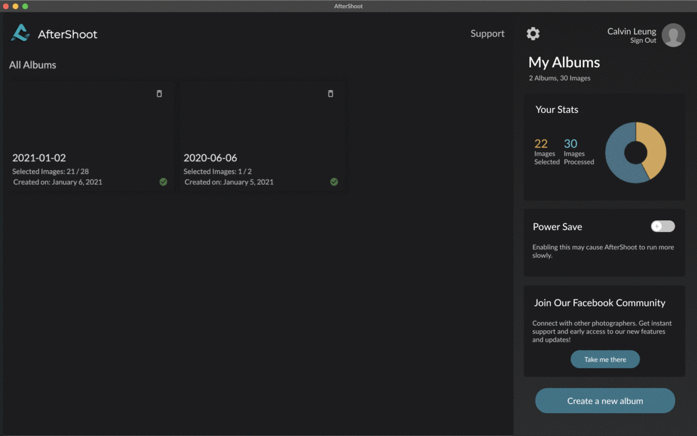Screen dimensions: 697x436
Task: Click the Power Save label
Action: 558,227
